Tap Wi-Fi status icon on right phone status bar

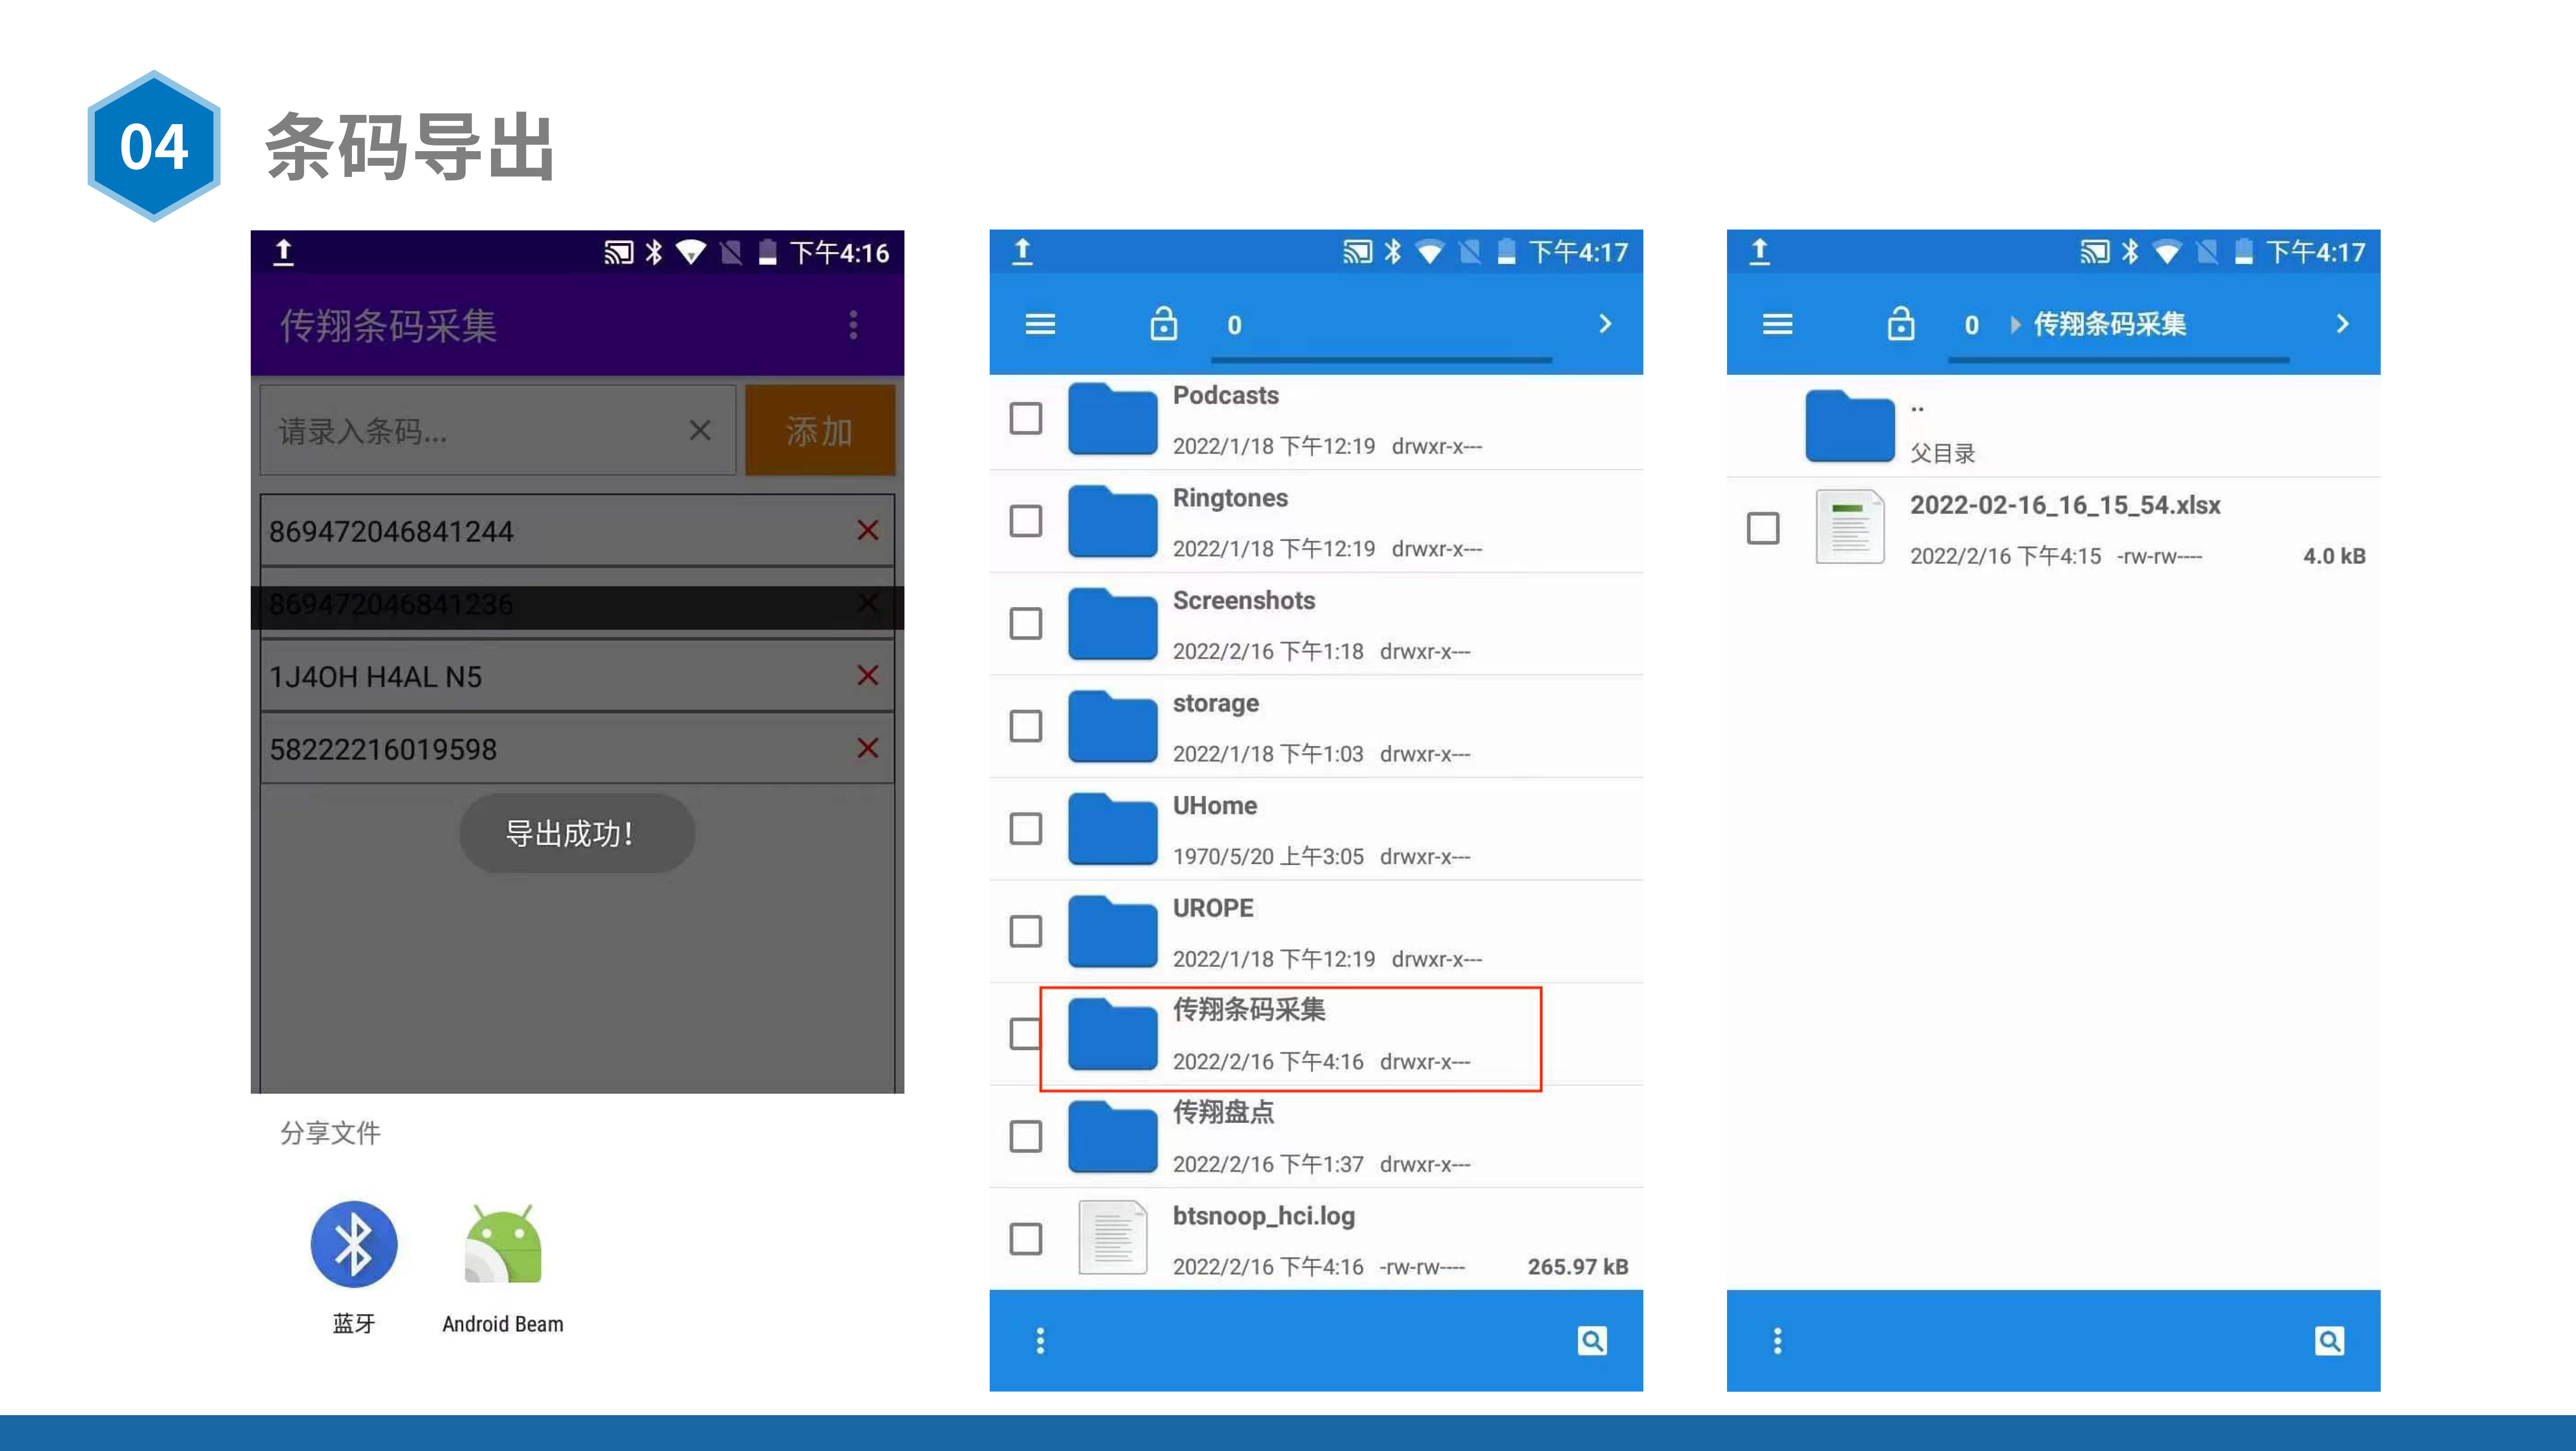(x=2166, y=252)
